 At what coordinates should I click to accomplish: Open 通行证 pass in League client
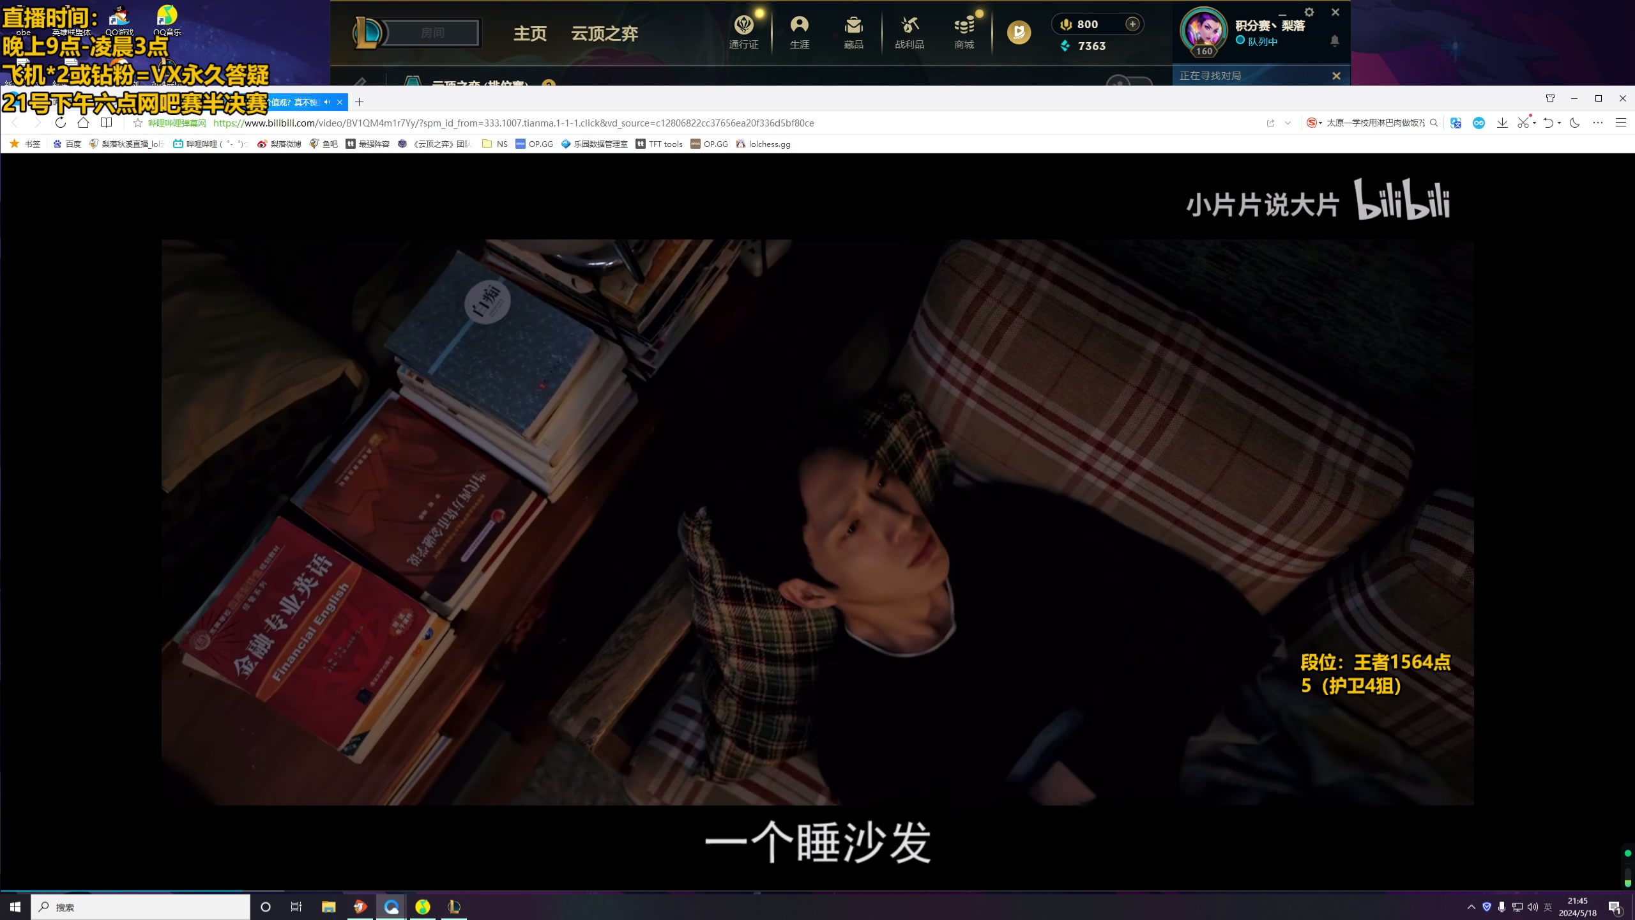[x=743, y=32]
